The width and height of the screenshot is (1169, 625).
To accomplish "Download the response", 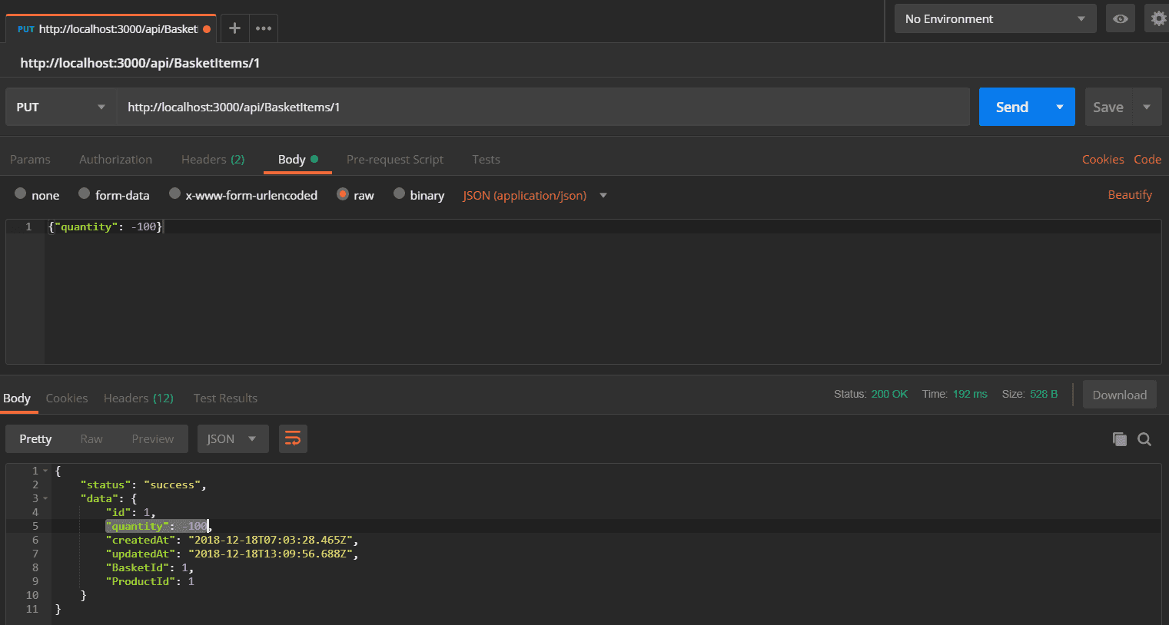I will click(x=1119, y=395).
